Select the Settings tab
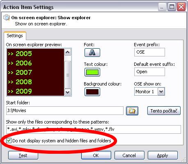Screen dimensions: 188x164 (15, 36)
